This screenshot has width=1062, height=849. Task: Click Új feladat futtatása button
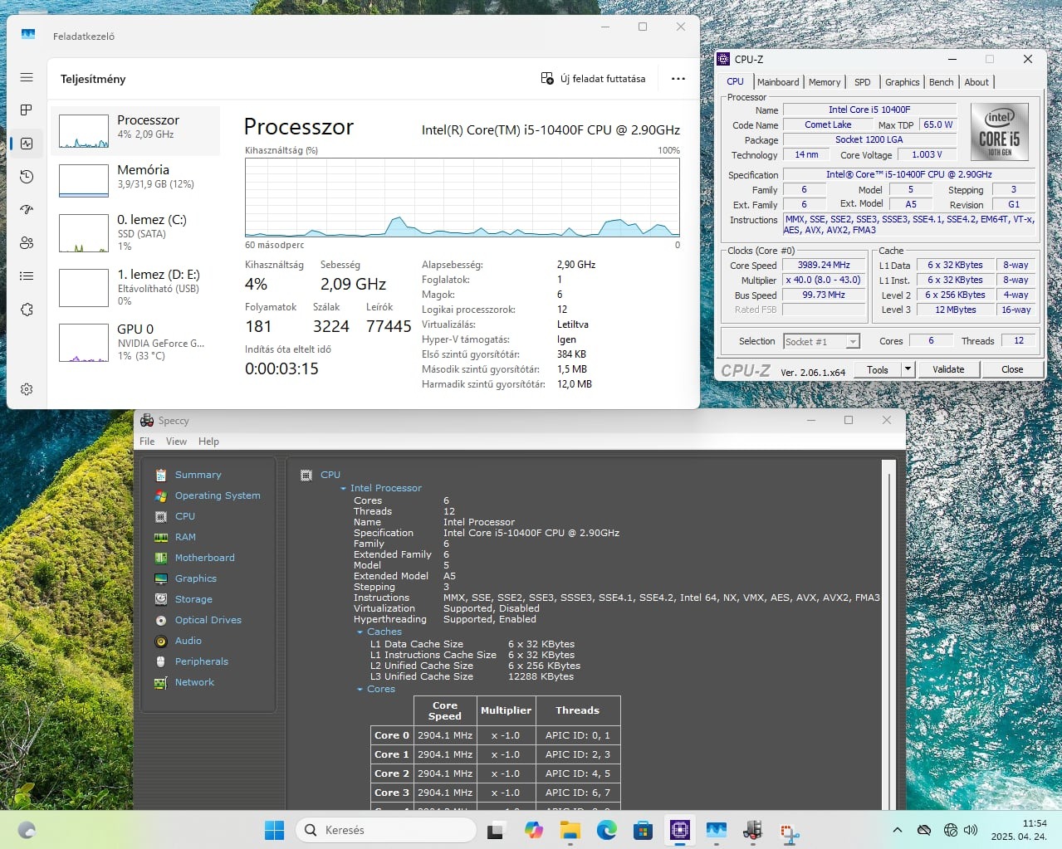click(x=593, y=79)
